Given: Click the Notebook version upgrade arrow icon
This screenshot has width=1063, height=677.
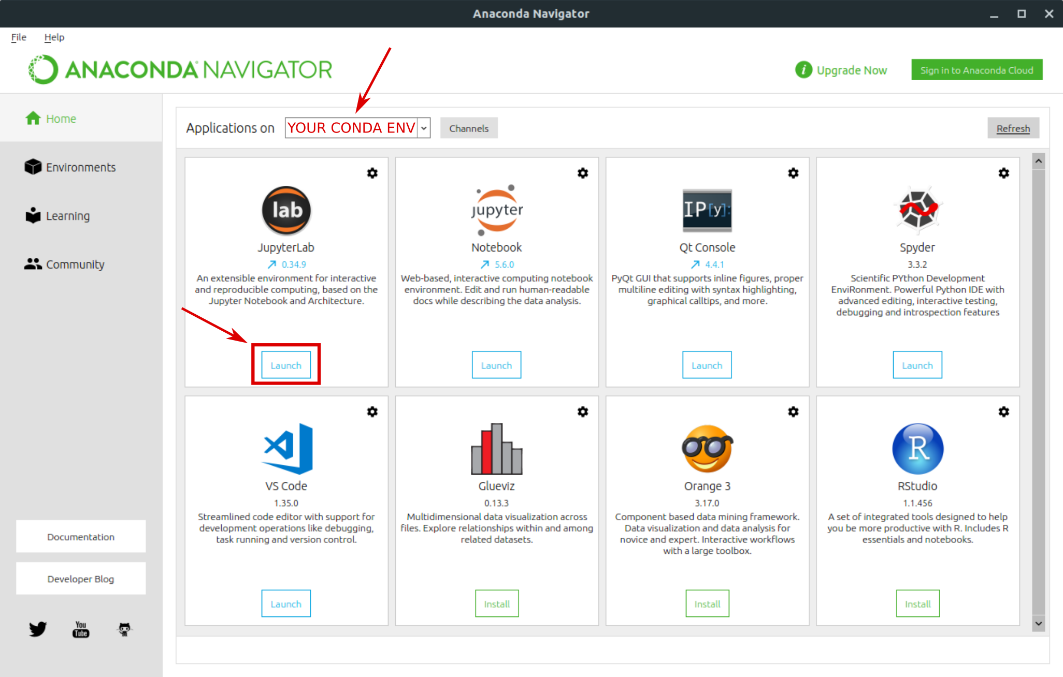Looking at the screenshot, I should click(485, 264).
